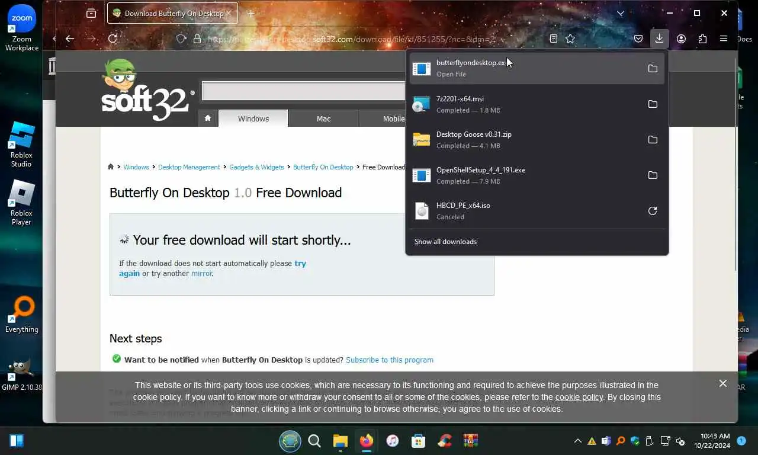The image size is (758, 455).
Task: Expand the list all tabs chevron
Action: click(621, 13)
